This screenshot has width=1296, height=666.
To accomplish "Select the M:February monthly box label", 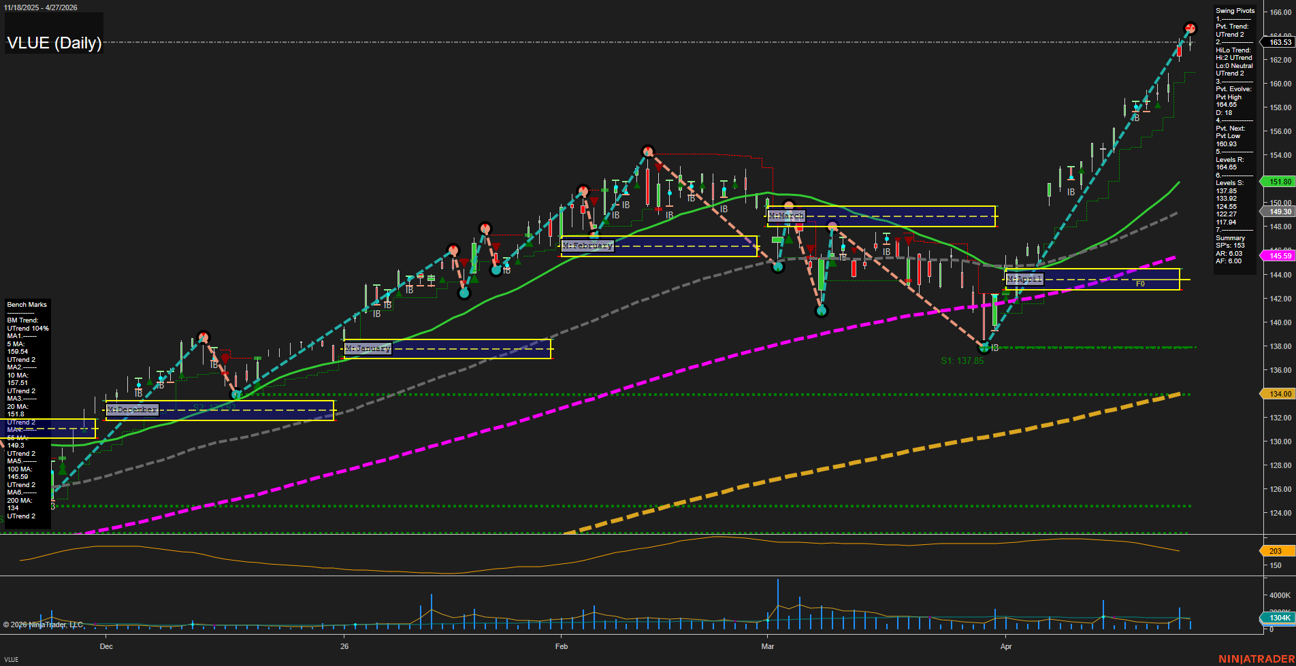I will [x=587, y=246].
